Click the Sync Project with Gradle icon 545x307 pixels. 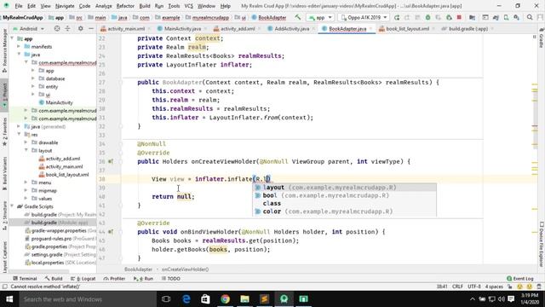tap(496, 17)
